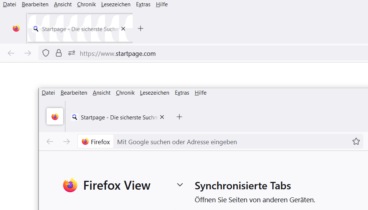Bookmark the page with the star icon
Screen dimensions: 368x210
pyautogui.click(x=356, y=142)
